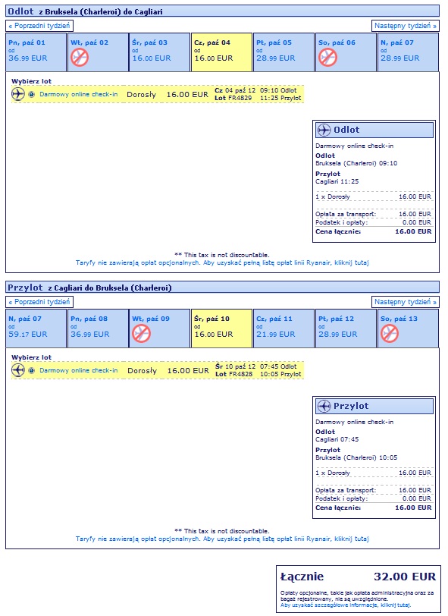
Task: Click the plane icon beside flight FR4828
Action: [x=18, y=370]
